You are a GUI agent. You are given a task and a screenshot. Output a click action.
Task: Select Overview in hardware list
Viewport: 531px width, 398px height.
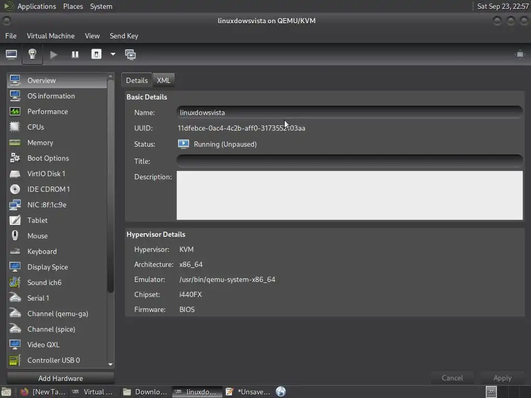(57, 80)
